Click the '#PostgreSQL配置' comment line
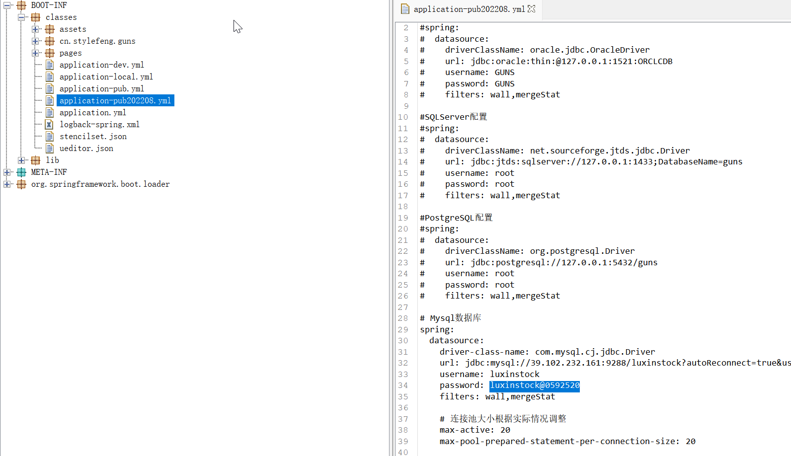Image resolution: width=791 pixels, height=456 pixels. pyautogui.click(x=456, y=218)
